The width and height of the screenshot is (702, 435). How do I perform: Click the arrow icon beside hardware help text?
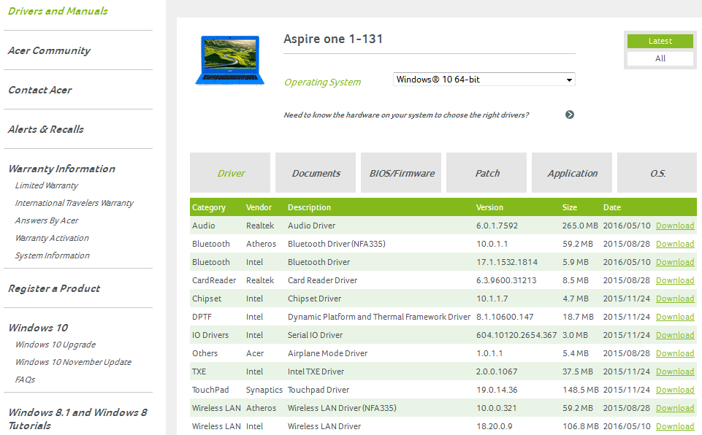coord(570,115)
